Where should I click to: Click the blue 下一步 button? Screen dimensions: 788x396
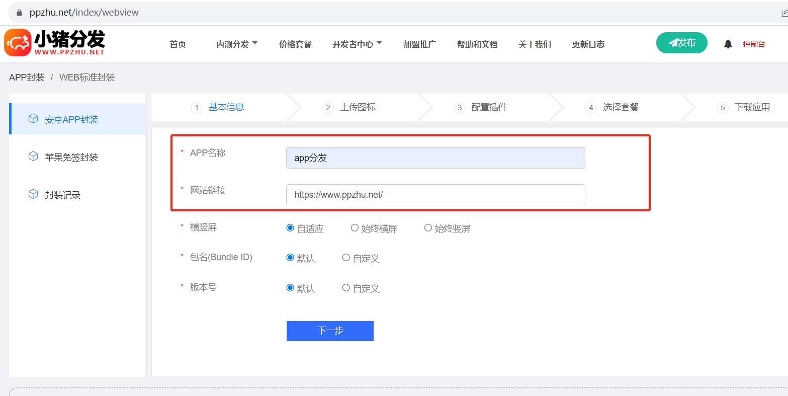tap(330, 331)
